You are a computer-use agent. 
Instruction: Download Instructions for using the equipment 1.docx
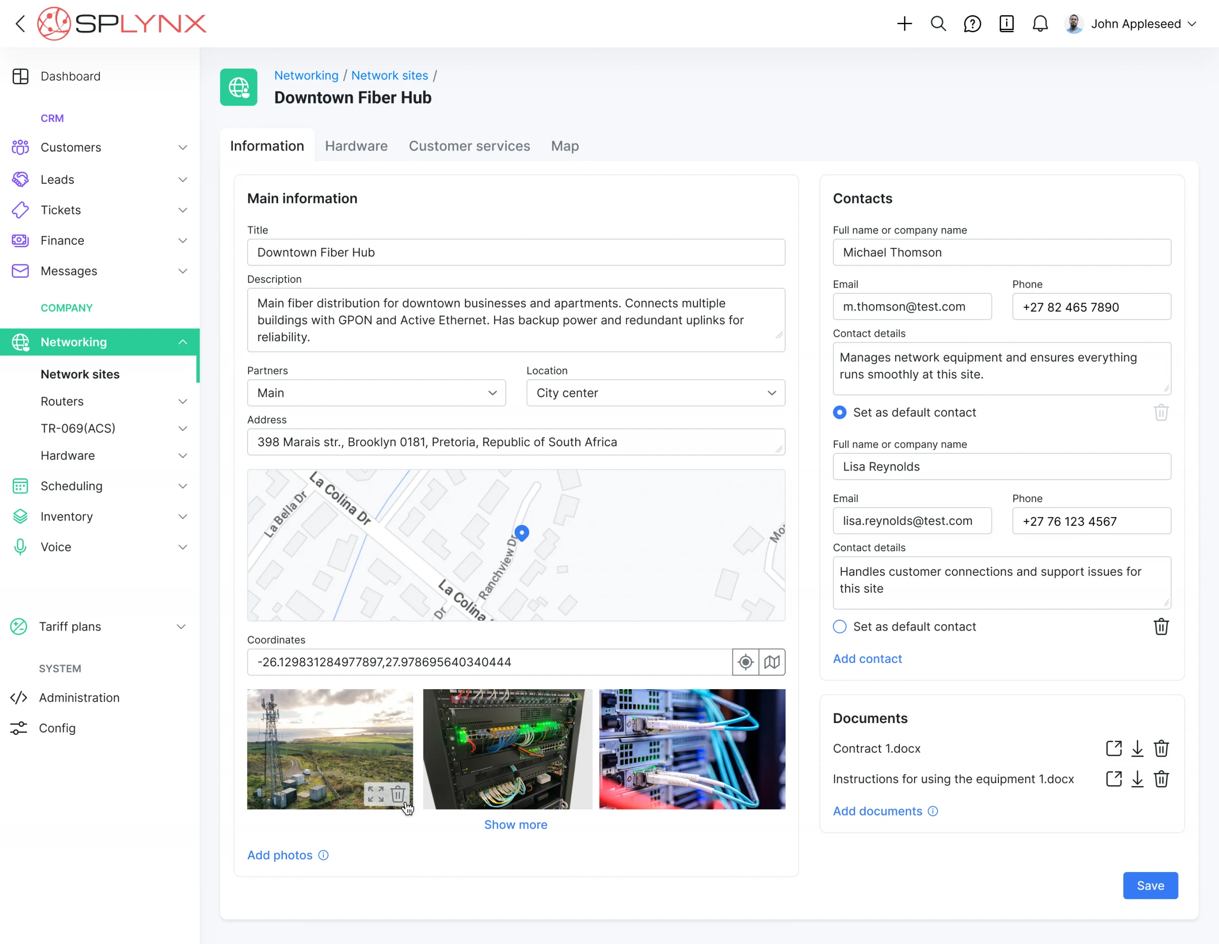(1138, 779)
